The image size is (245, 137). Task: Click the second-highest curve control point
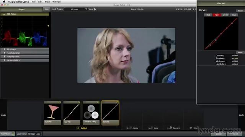tap(227, 28)
